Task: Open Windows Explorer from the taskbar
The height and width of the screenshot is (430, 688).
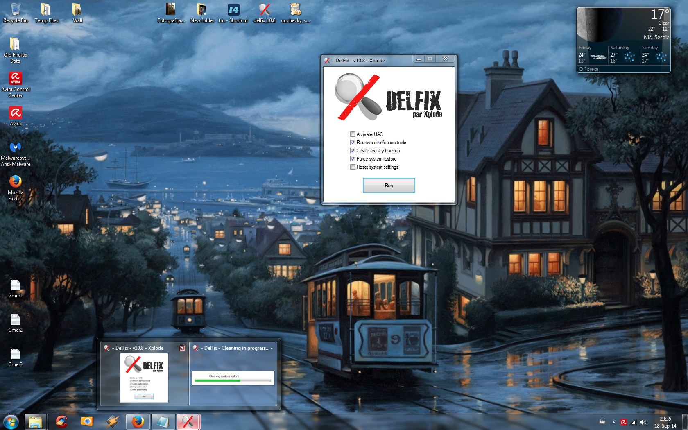Action: click(35, 422)
